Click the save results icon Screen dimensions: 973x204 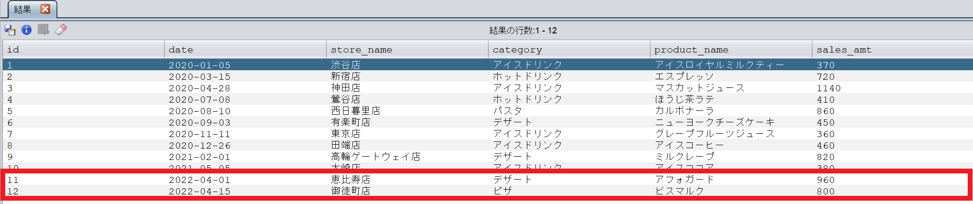(10, 30)
